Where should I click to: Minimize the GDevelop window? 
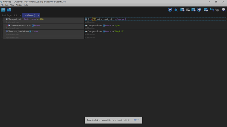pos(209,2)
